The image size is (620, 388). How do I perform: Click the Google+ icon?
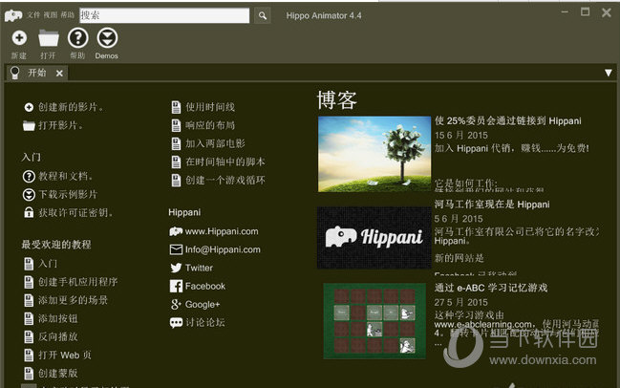[176, 305]
